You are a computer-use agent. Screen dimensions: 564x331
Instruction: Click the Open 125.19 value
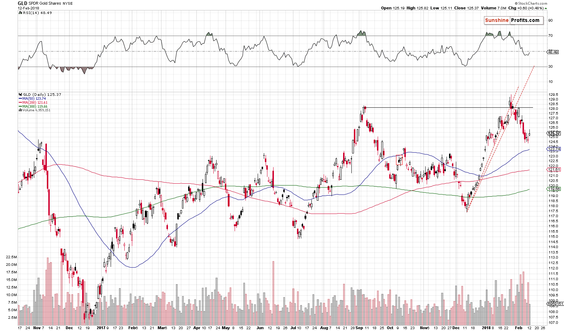point(392,8)
